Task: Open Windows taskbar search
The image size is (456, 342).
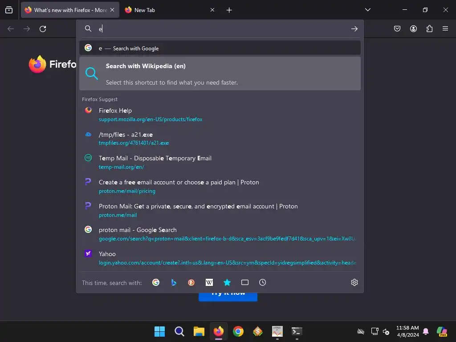Action: (x=179, y=331)
